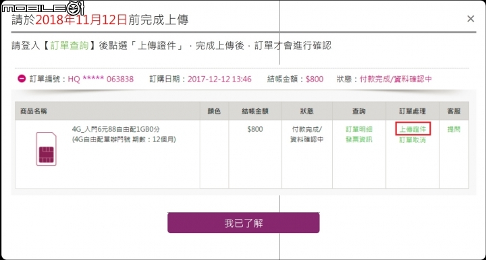Click the 查詢 column header
Image resolution: width=486 pixels, height=260 pixels.
click(359, 111)
